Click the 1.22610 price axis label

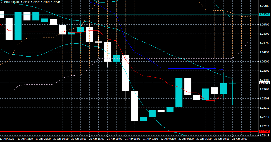(x=264, y=126)
